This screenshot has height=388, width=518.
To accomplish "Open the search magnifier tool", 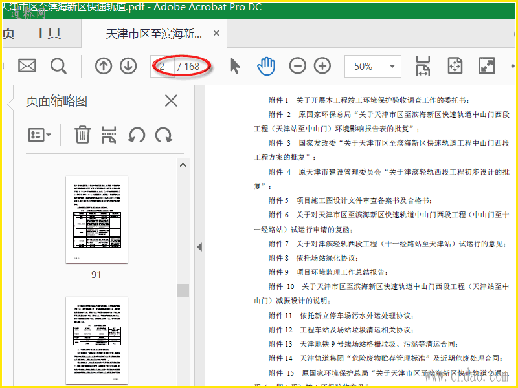I will [58, 66].
